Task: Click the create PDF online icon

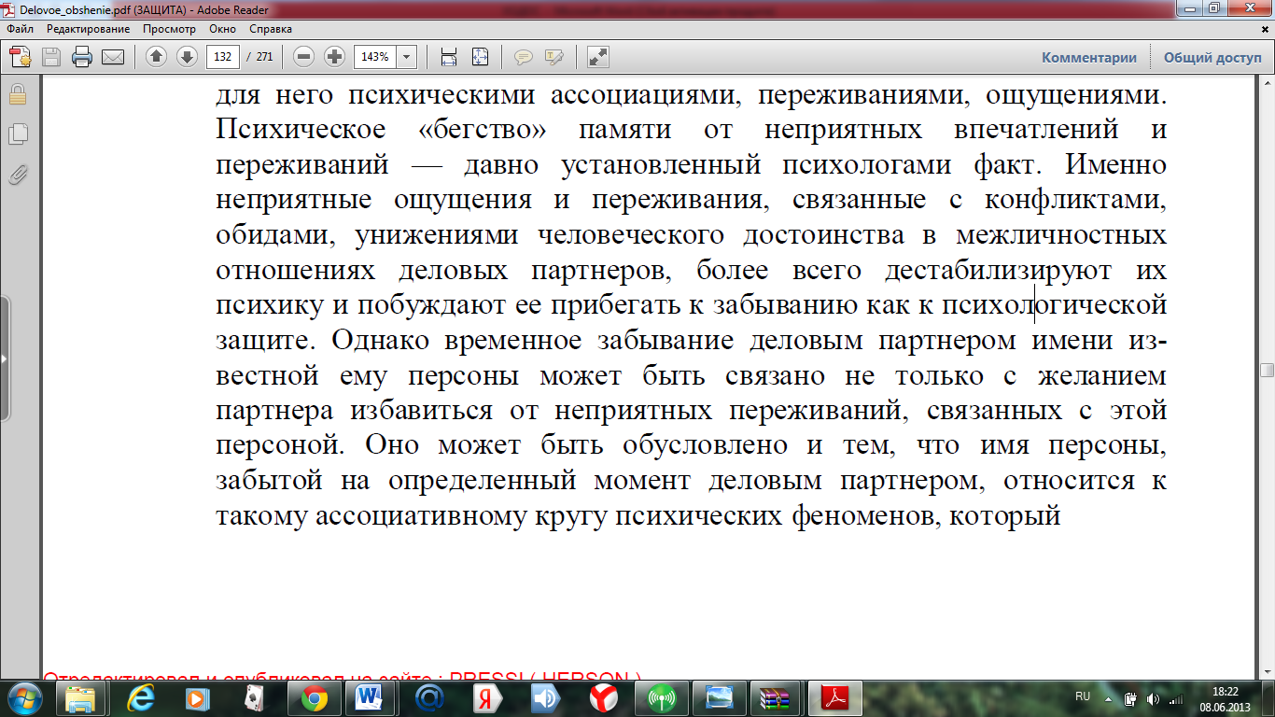Action: (21, 57)
